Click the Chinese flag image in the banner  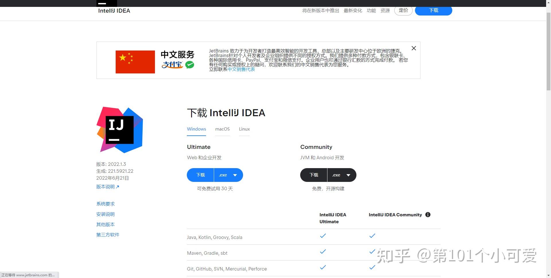tap(135, 62)
